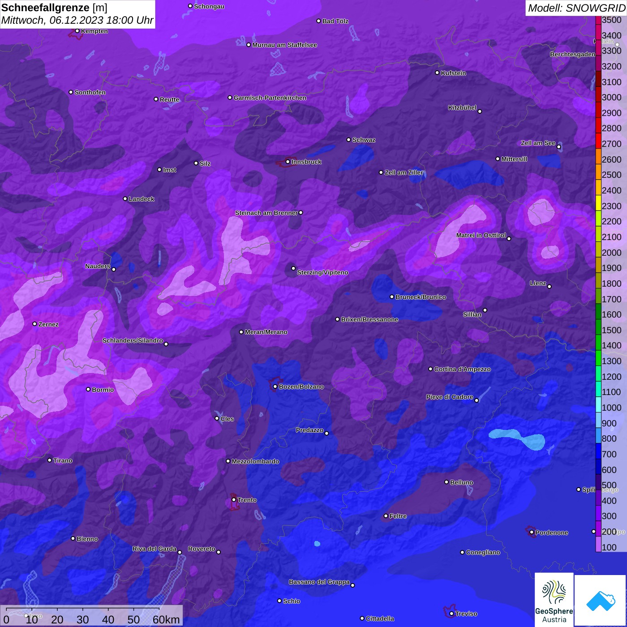627x627 pixels.
Task: Click the Landeck label
Action: click(142, 199)
